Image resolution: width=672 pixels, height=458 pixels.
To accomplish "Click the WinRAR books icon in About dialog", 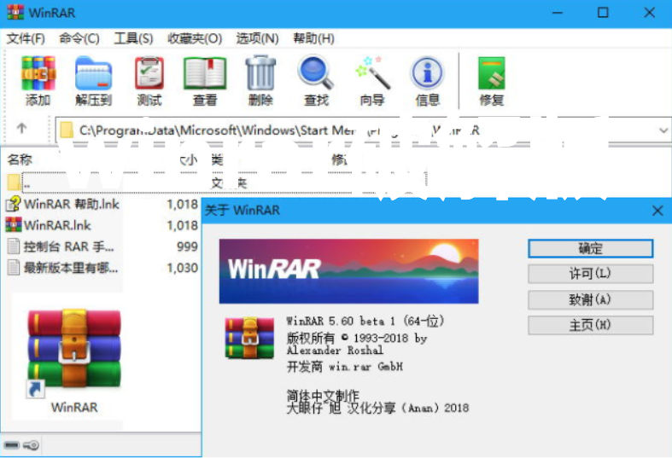I will (x=249, y=338).
